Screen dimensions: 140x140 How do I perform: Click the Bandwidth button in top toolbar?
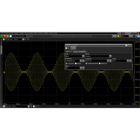tap(29, 36)
